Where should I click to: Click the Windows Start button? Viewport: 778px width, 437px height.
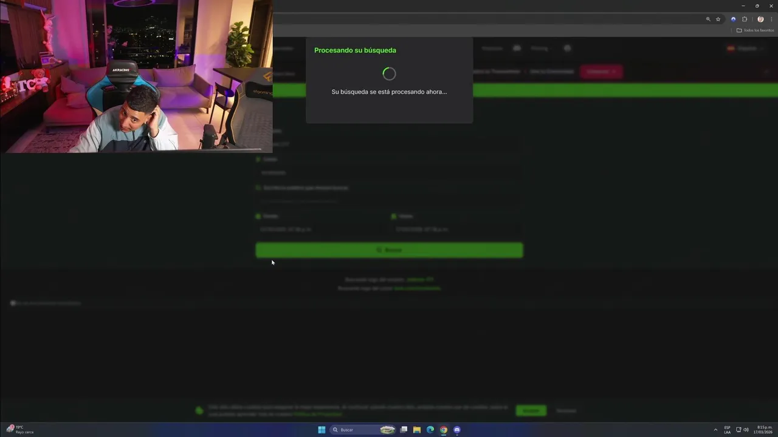point(322,430)
